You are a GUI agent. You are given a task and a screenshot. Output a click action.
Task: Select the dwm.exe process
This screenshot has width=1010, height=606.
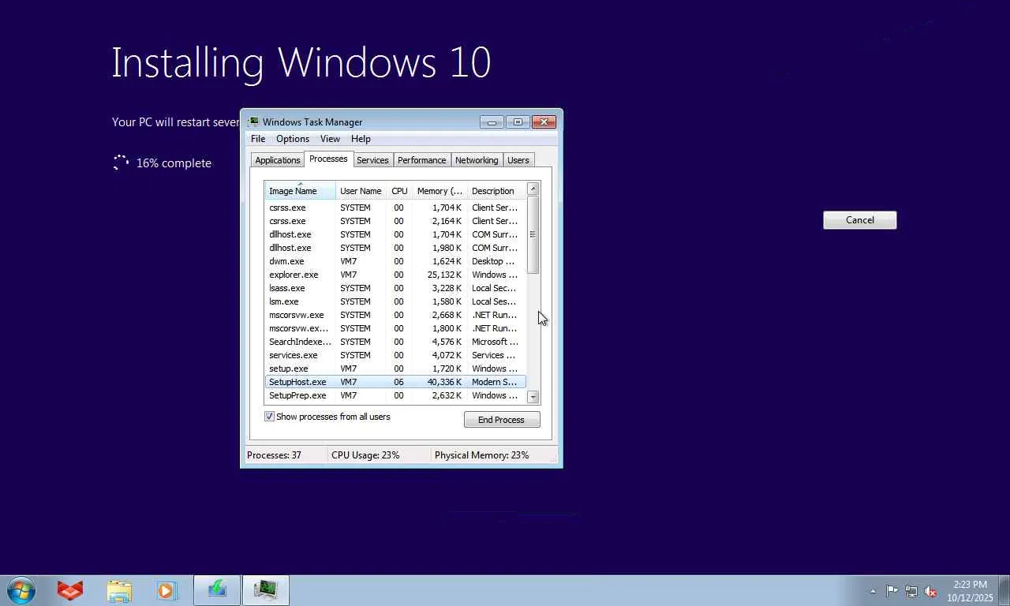[x=395, y=261]
